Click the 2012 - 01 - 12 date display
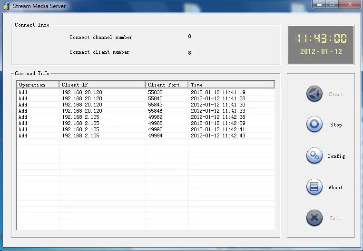Screen dimensions: 363x251 coord(321,51)
